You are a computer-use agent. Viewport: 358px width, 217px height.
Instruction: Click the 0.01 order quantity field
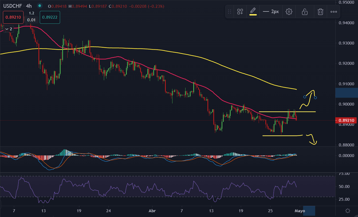(31, 20)
